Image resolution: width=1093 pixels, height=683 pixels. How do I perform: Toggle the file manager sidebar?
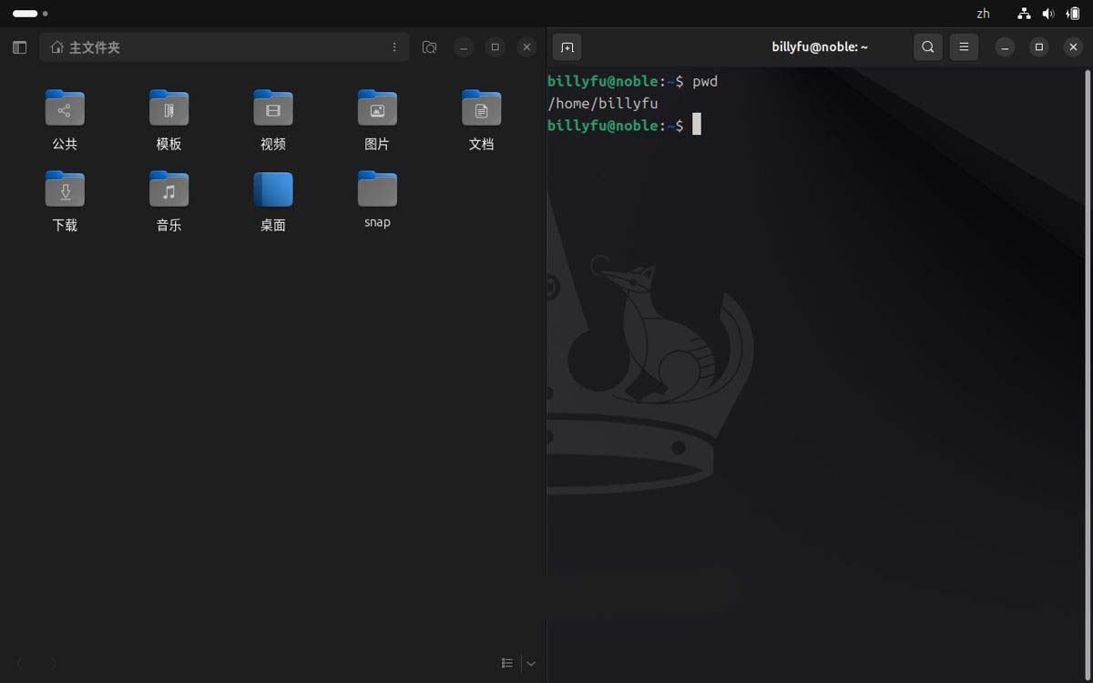point(19,47)
